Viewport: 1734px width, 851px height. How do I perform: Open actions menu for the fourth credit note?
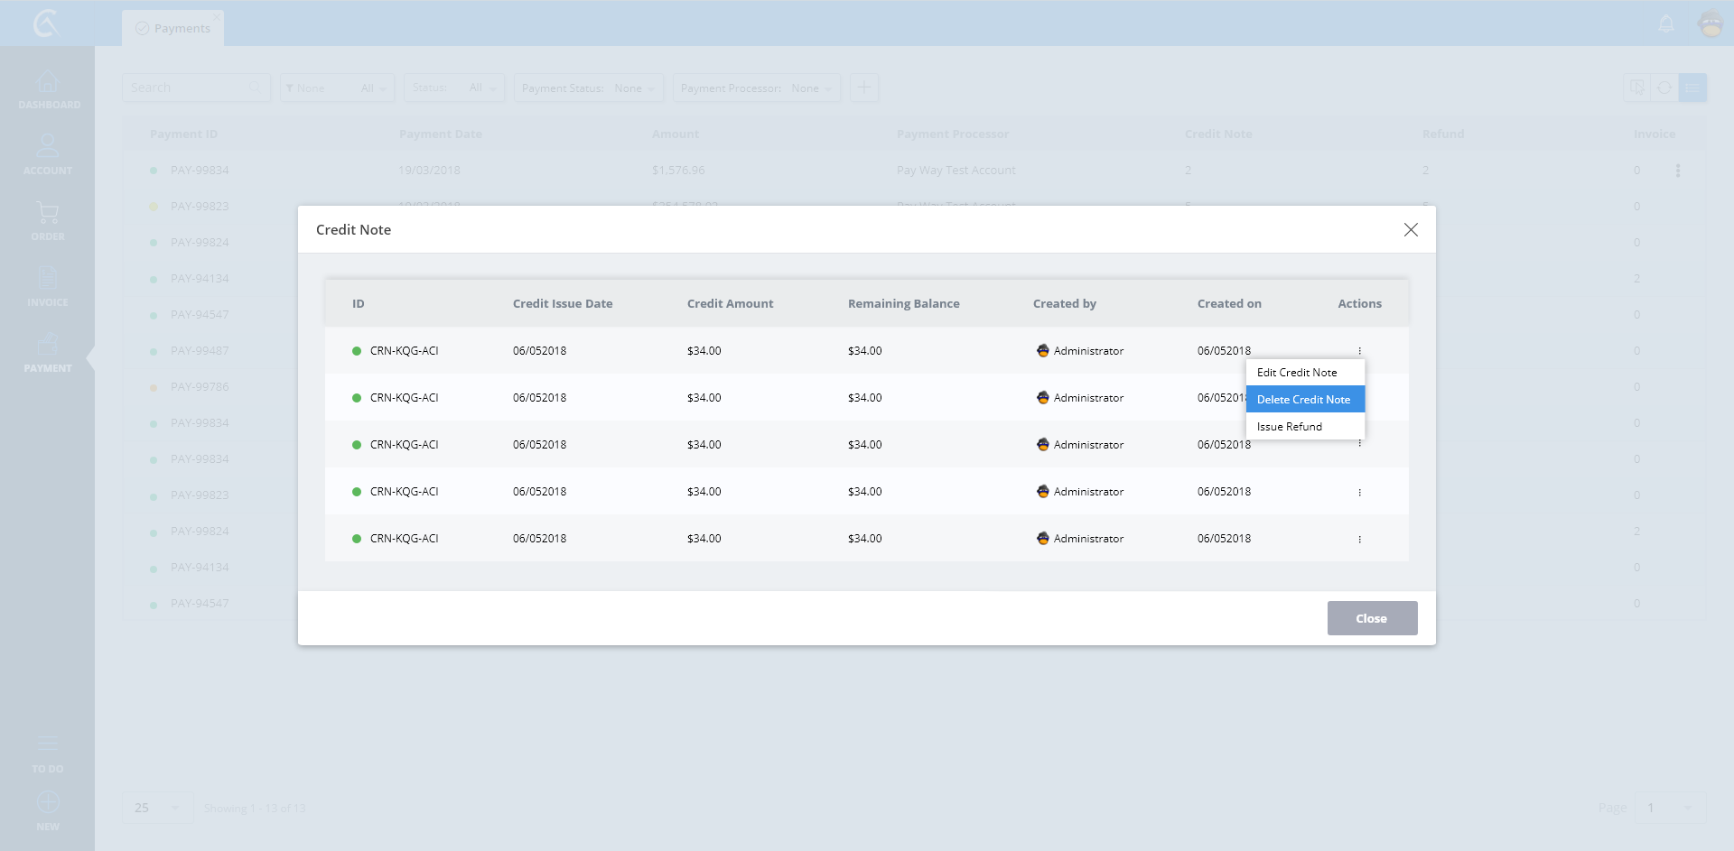(1359, 492)
